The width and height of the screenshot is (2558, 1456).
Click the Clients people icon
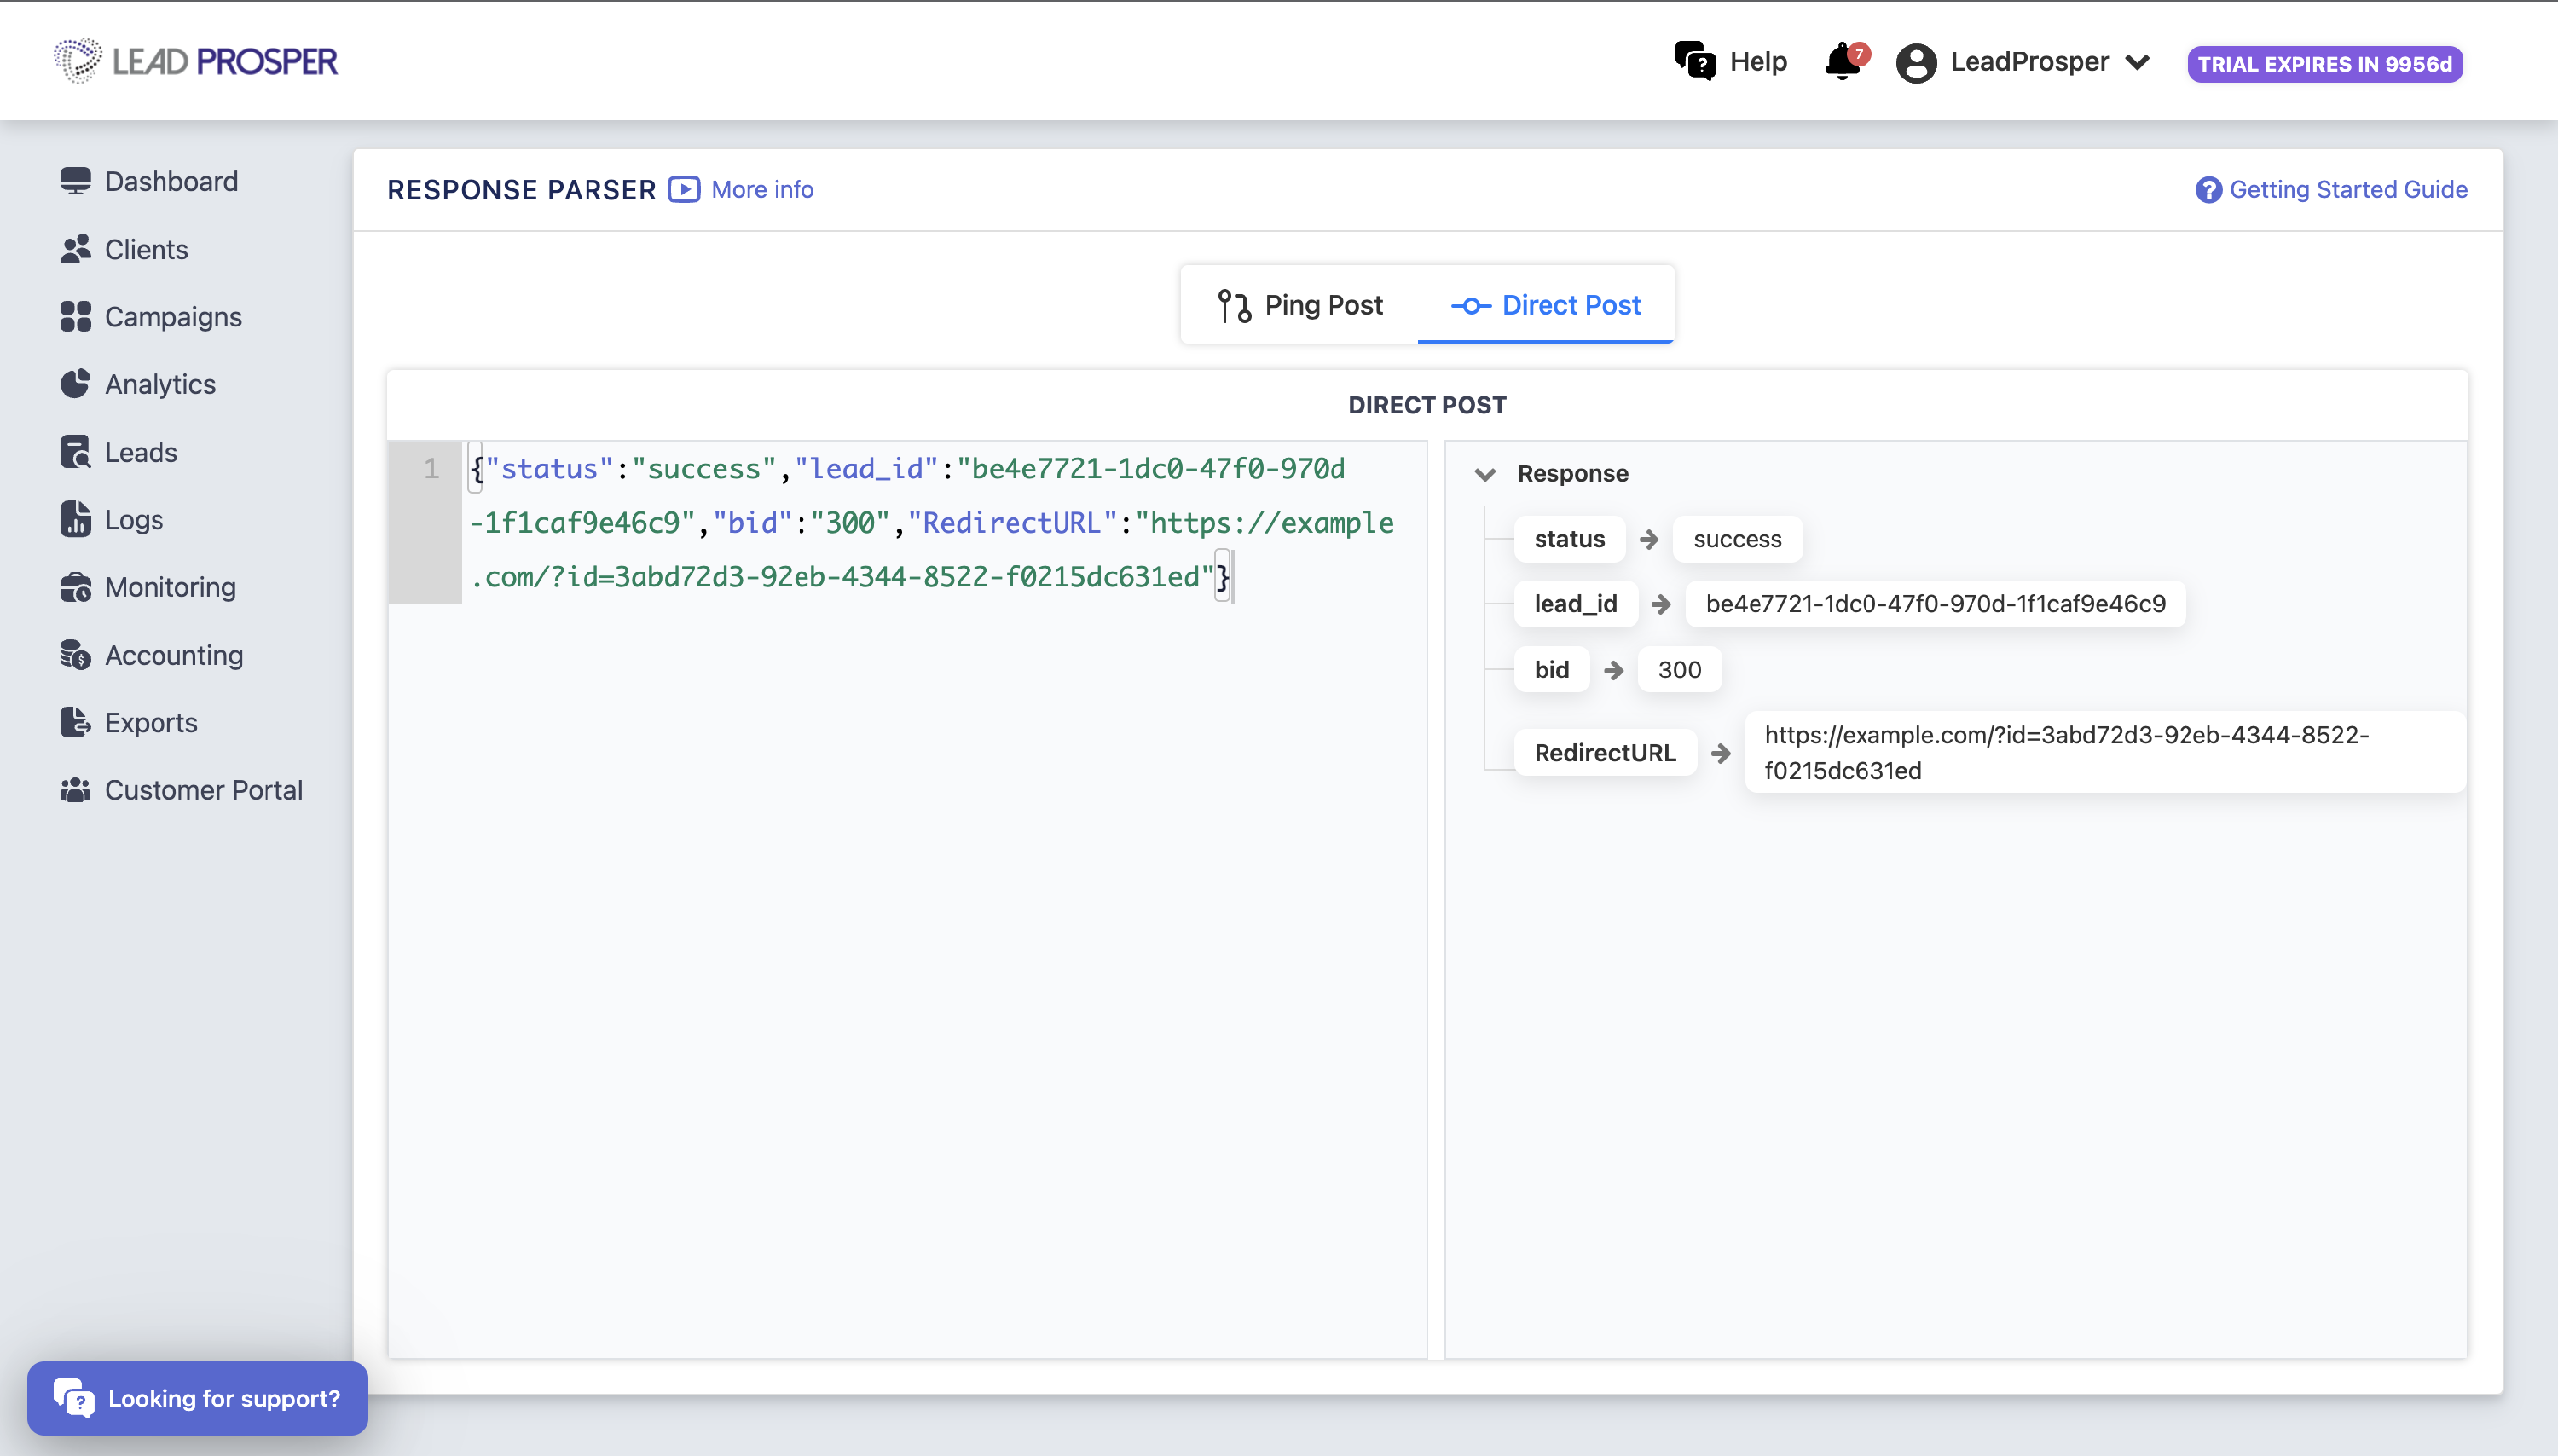coord(75,249)
